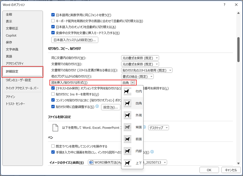Open the デスクトップ dropdown under ファイルを開く設定
243x176 pixels.
pyautogui.click(x=158, y=127)
